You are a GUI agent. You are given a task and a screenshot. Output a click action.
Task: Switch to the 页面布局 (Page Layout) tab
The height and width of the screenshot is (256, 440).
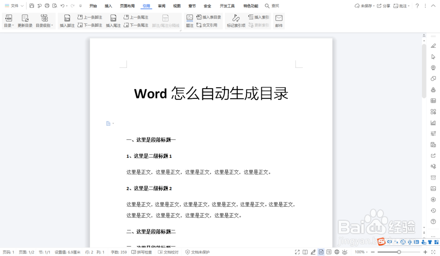click(x=128, y=6)
